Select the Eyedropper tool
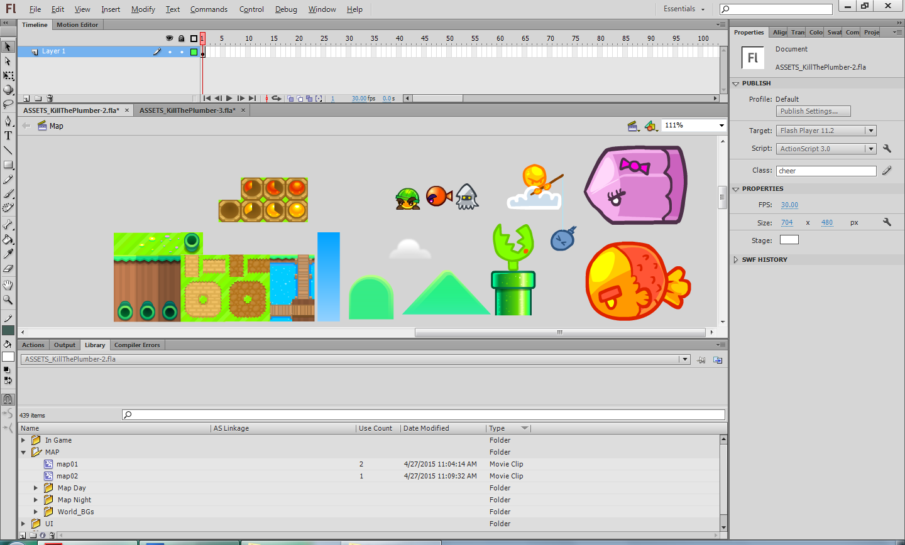Image resolution: width=905 pixels, height=545 pixels. (8, 254)
